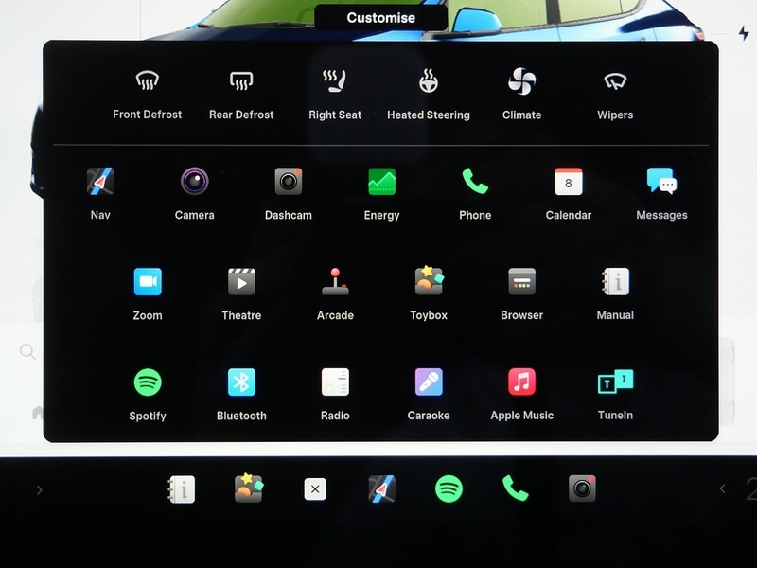
Task: Tap the Customise header tab
Action: [380, 18]
